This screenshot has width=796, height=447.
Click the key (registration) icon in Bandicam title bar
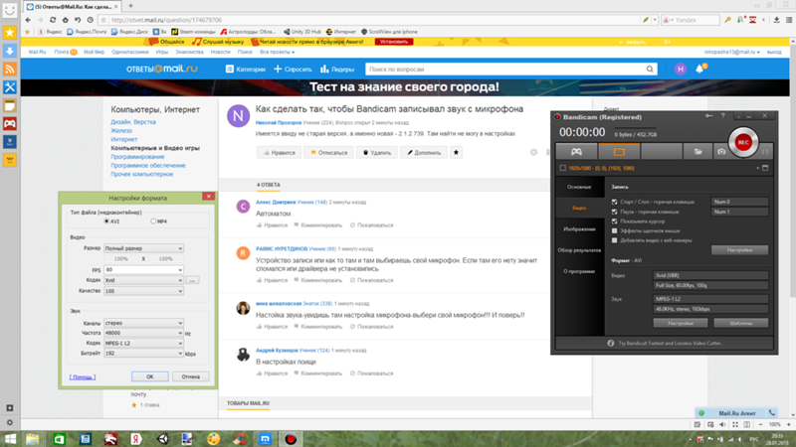point(708,116)
